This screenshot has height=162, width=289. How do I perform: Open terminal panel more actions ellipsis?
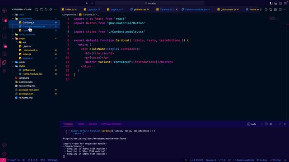tap(275, 124)
